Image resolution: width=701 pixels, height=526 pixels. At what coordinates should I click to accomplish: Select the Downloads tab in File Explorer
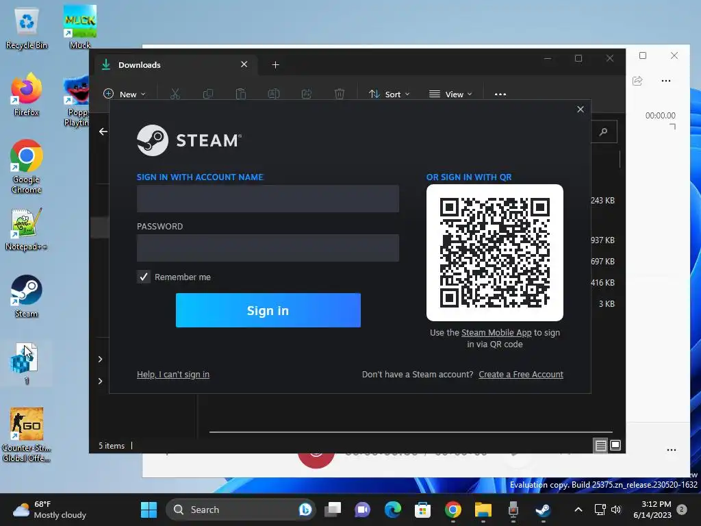point(175,65)
